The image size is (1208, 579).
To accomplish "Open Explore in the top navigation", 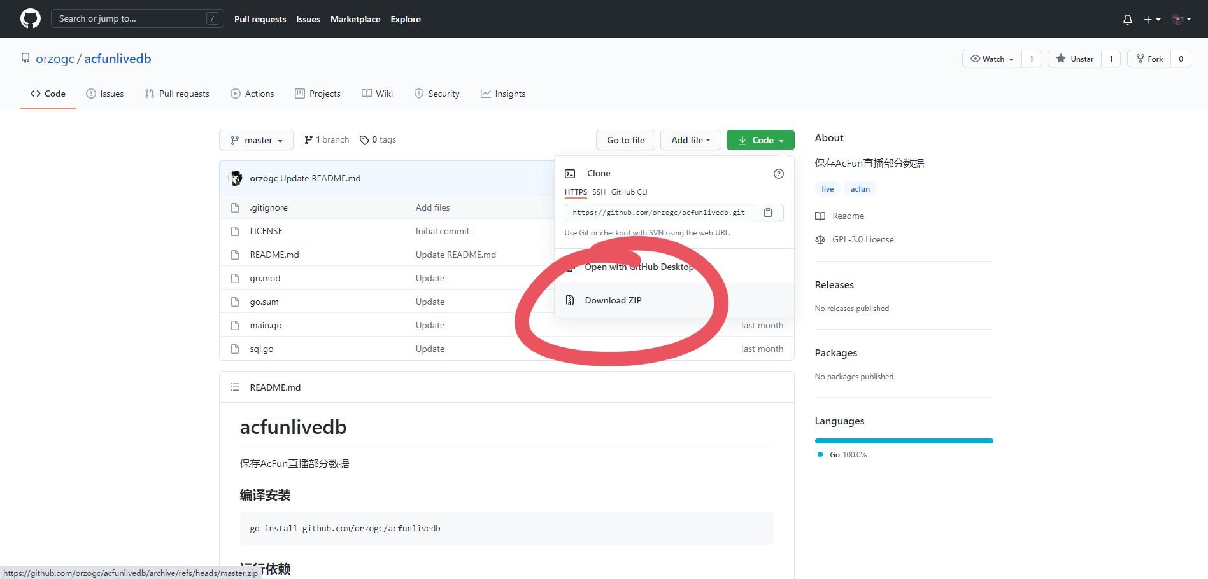I will pos(406,19).
